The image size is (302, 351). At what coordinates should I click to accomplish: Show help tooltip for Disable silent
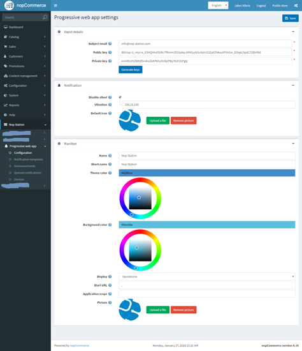point(110,97)
